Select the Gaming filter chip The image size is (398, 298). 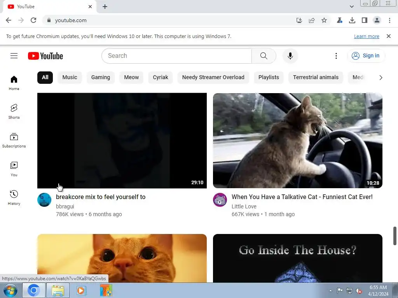(101, 77)
